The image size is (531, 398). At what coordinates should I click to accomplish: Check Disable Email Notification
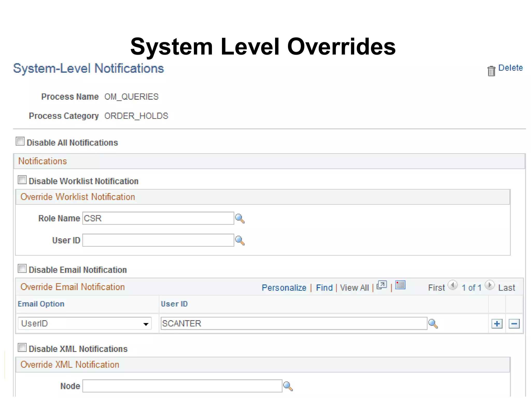(22, 268)
